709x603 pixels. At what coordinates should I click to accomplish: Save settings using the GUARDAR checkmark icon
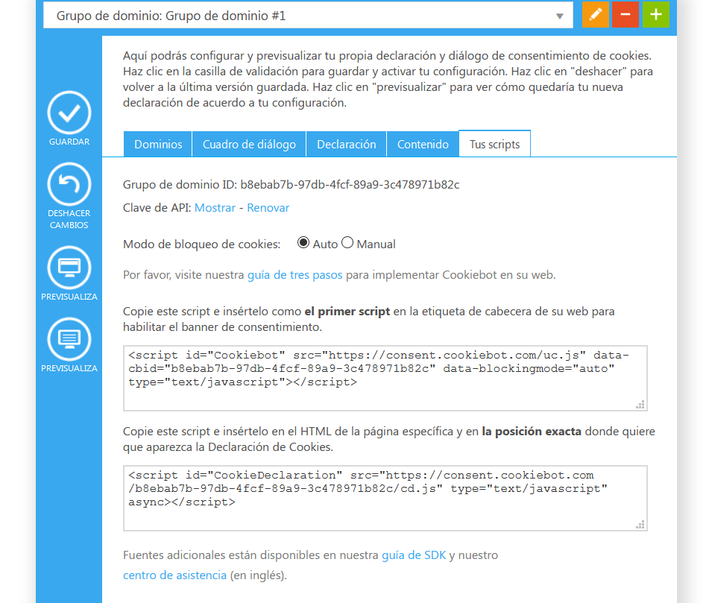point(69,113)
